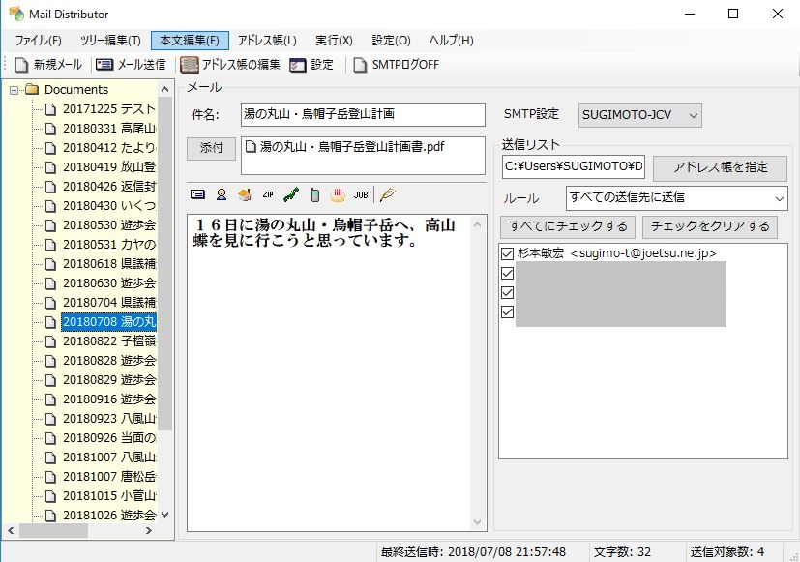Viewport: 800px width, 562px height.
Task: Click the mobile phone insert icon
Action: tap(314, 194)
